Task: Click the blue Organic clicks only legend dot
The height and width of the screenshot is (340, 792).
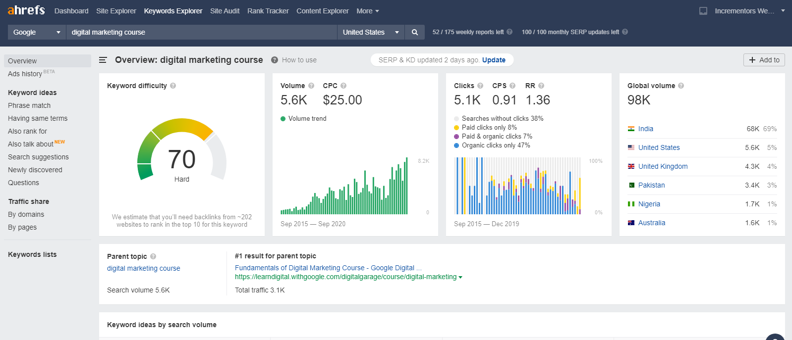Action: tap(456, 146)
